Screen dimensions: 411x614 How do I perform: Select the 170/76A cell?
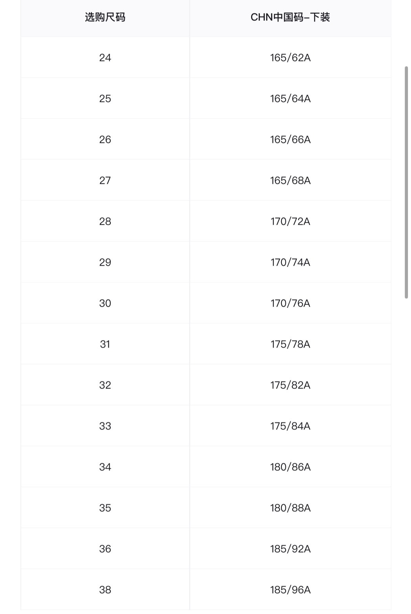coord(290,303)
